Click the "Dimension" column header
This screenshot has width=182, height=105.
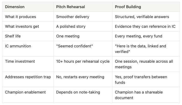[15, 7]
